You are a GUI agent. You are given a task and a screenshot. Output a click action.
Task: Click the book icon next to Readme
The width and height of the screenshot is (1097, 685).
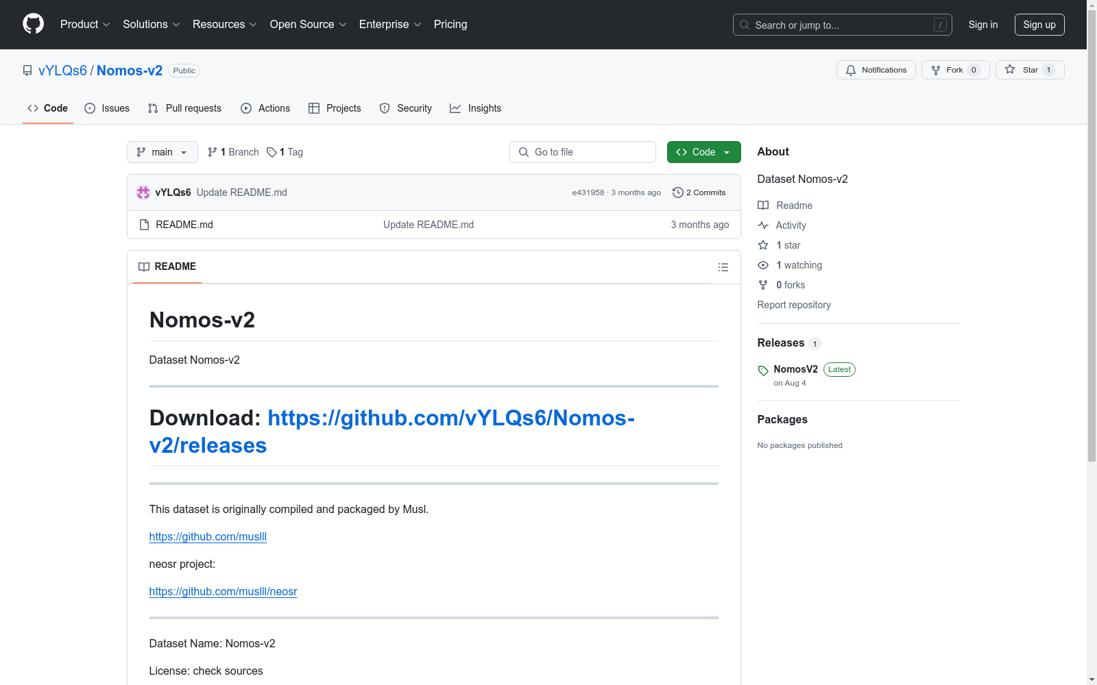[x=763, y=206]
